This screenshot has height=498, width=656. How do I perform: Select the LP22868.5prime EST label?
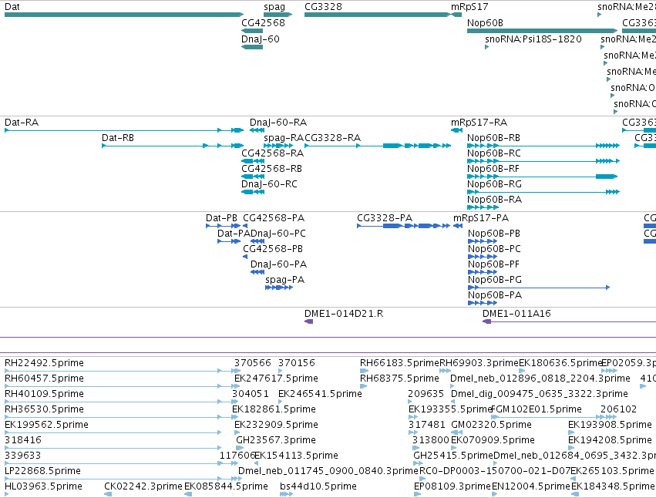[x=42, y=471]
